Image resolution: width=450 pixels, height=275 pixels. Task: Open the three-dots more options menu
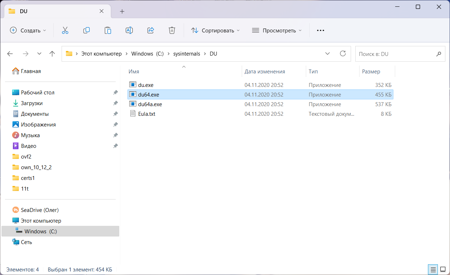[320, 30]
